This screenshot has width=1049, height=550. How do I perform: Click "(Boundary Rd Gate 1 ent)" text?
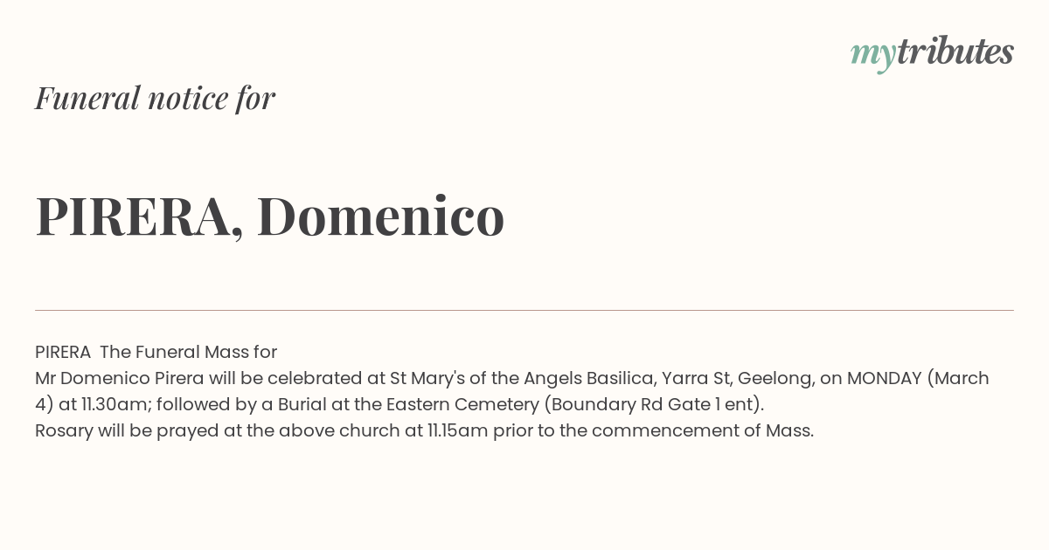coord(654,404)
